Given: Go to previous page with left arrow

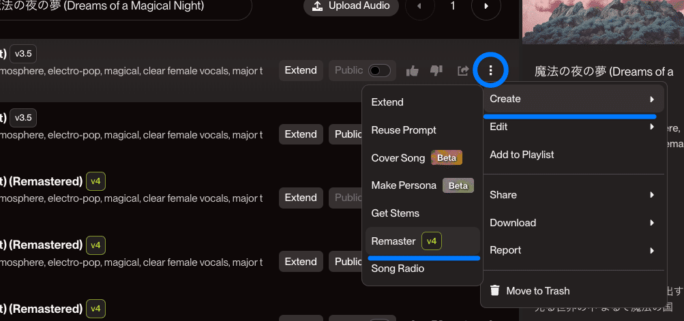Looking at the screenshot, I should coord(419,6).
